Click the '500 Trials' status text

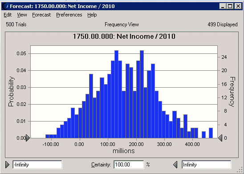tap(16, 24)
